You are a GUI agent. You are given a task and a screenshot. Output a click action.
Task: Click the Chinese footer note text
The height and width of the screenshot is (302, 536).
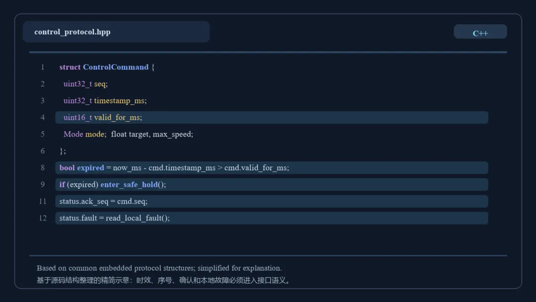pos(164,280)
